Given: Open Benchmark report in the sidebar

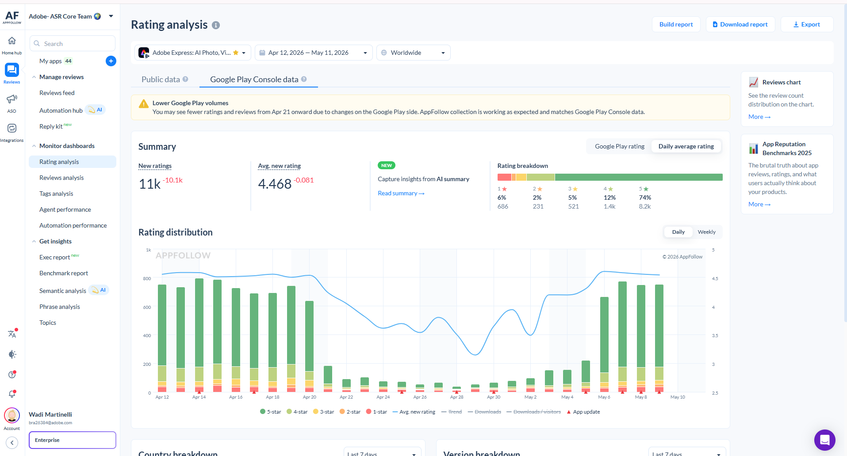Looking at the screenshot, I should coord(64,273).
